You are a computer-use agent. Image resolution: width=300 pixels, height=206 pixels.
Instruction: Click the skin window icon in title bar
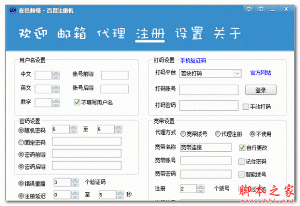[261, 9]
